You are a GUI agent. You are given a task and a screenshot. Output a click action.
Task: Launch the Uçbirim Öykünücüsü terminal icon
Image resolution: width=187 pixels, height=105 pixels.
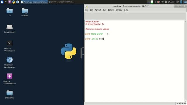(10, 43)
